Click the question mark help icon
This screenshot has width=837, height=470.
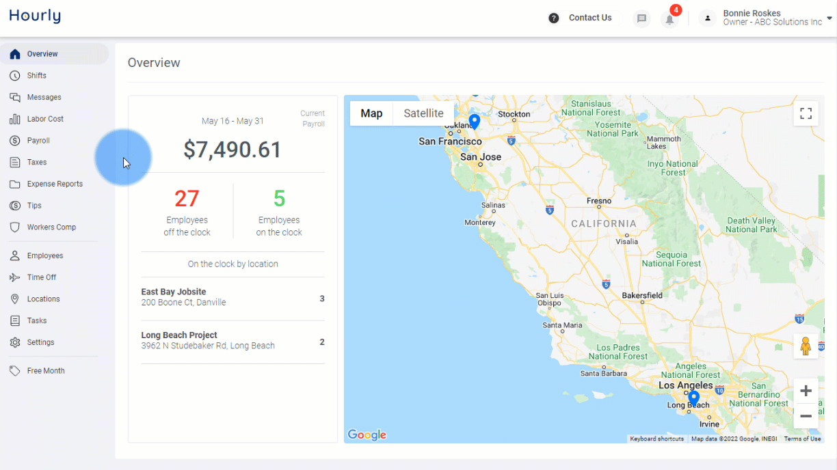click(554, 18)
